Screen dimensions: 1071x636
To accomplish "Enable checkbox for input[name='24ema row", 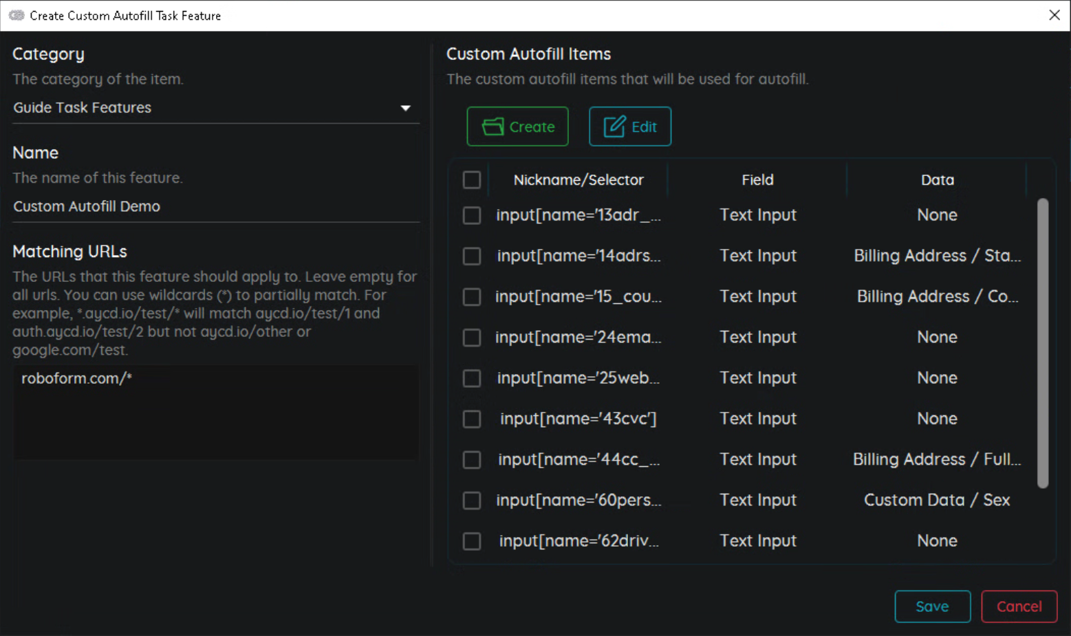I will tap(472, 338).
